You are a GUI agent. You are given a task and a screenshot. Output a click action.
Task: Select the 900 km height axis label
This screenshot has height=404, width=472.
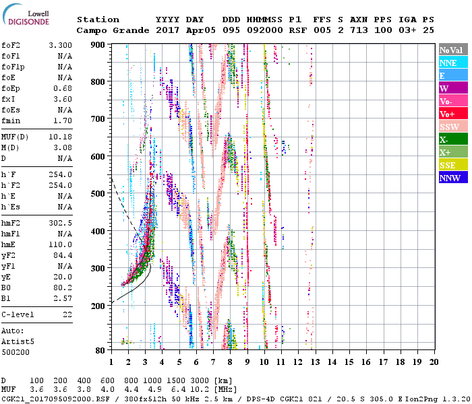click(98, 44)
